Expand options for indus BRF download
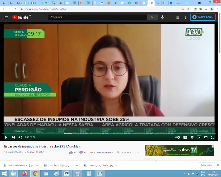Image resolution: width=221 pixels, height=177 pixels. pyautogui.click(x=37, y=165)
